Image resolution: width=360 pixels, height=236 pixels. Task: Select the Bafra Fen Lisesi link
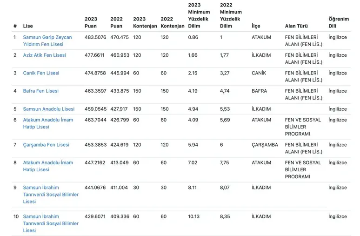[x=41, y=91]
